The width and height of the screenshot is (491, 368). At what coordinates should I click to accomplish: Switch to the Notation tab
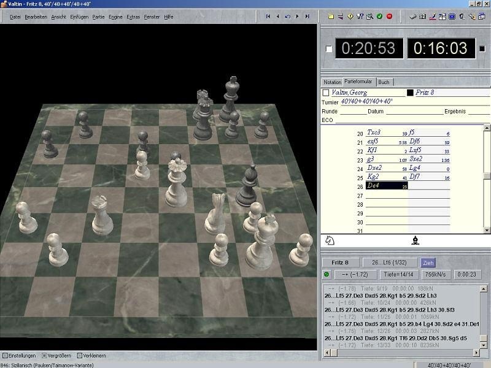[x=332, y=82]
